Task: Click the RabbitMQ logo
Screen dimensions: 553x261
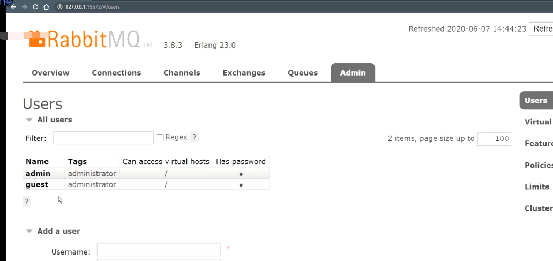Action: pos(90,39)
